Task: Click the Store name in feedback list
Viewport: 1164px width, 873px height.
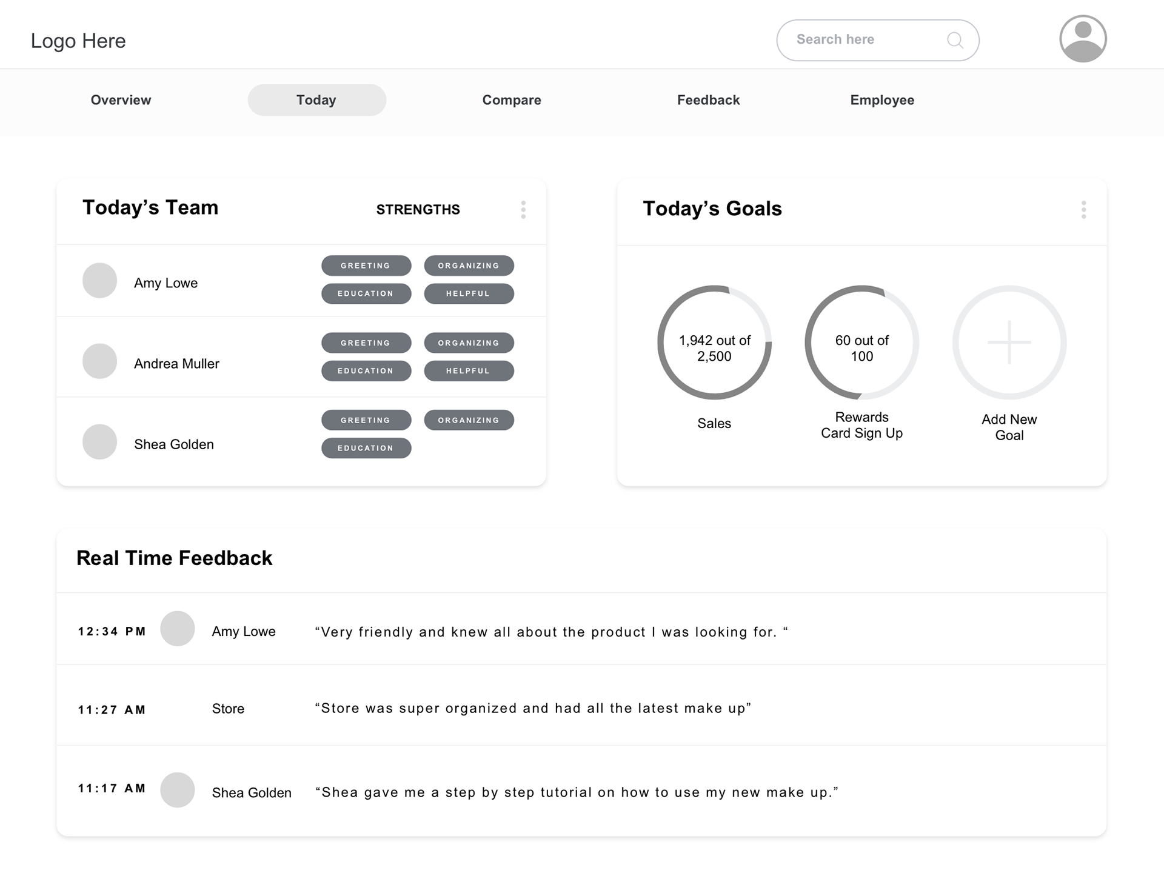Action: coord(228,709)
